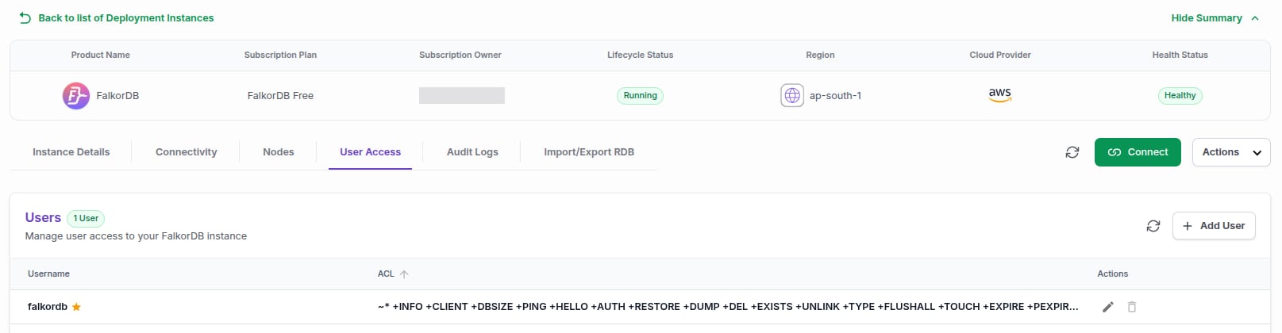Open the Actions dropdown menu
This screenshot has width=1282, height=333.
tap(1231, 152)
